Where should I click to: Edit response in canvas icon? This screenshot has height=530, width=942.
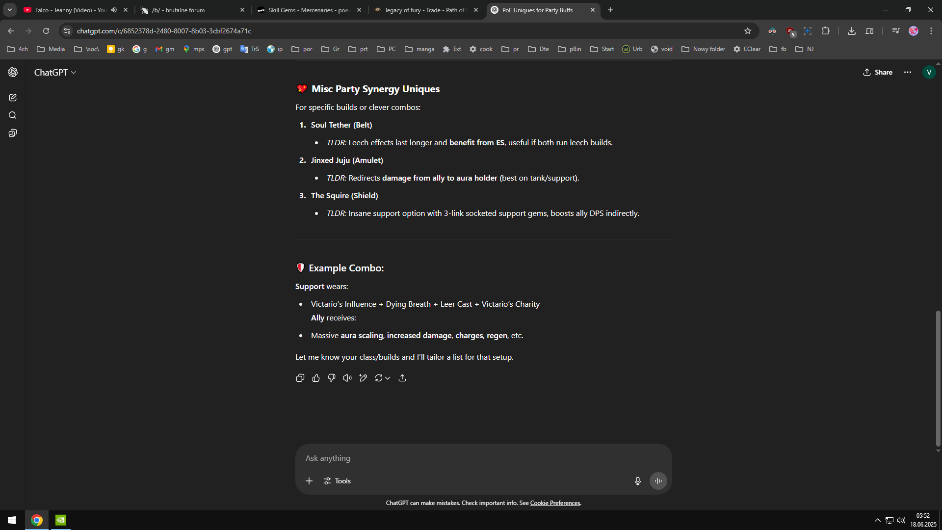tap(363, 378)
